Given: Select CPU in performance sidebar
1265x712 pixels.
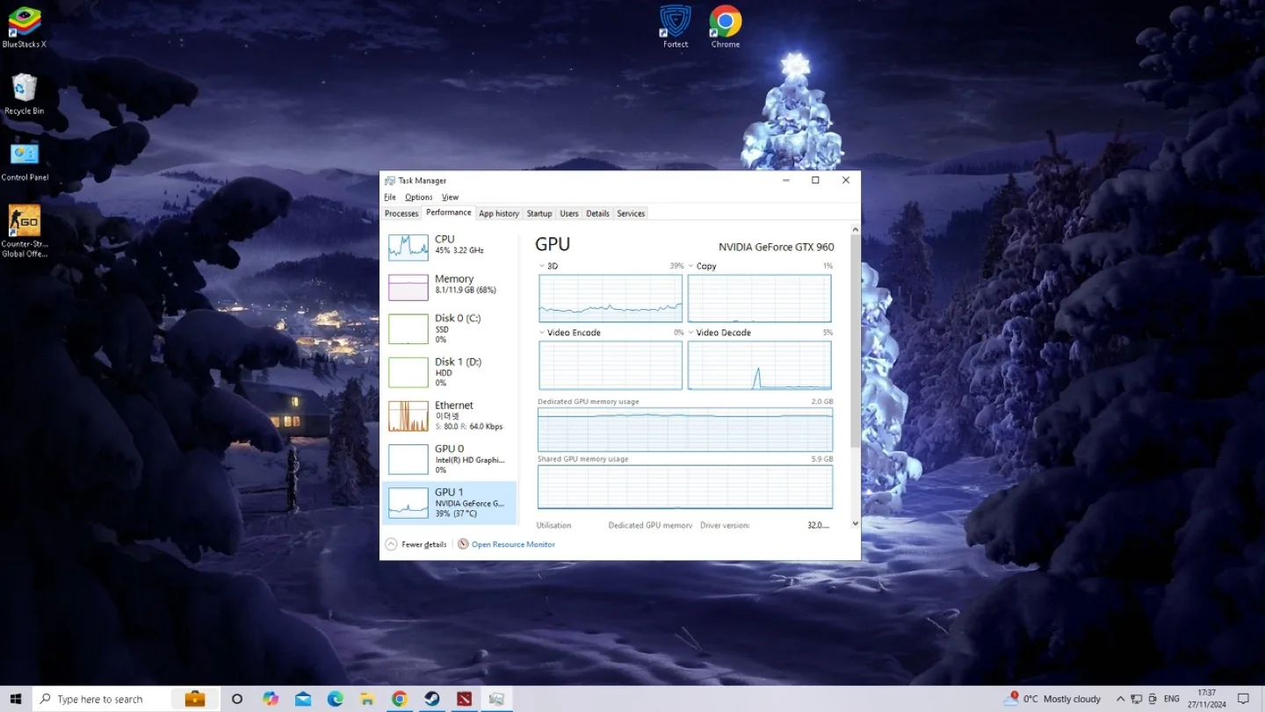Looking at the screenshot, I should coord(450,248).
